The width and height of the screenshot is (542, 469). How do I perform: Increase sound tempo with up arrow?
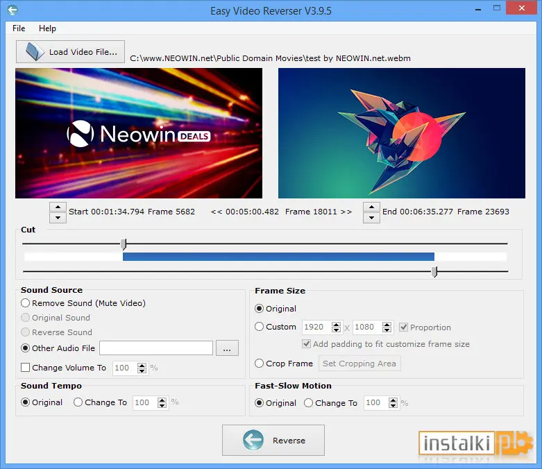tap(162, 400)
